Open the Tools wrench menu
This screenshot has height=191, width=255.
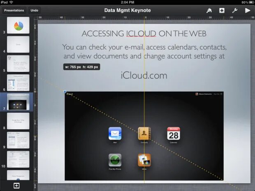(235, 11)
